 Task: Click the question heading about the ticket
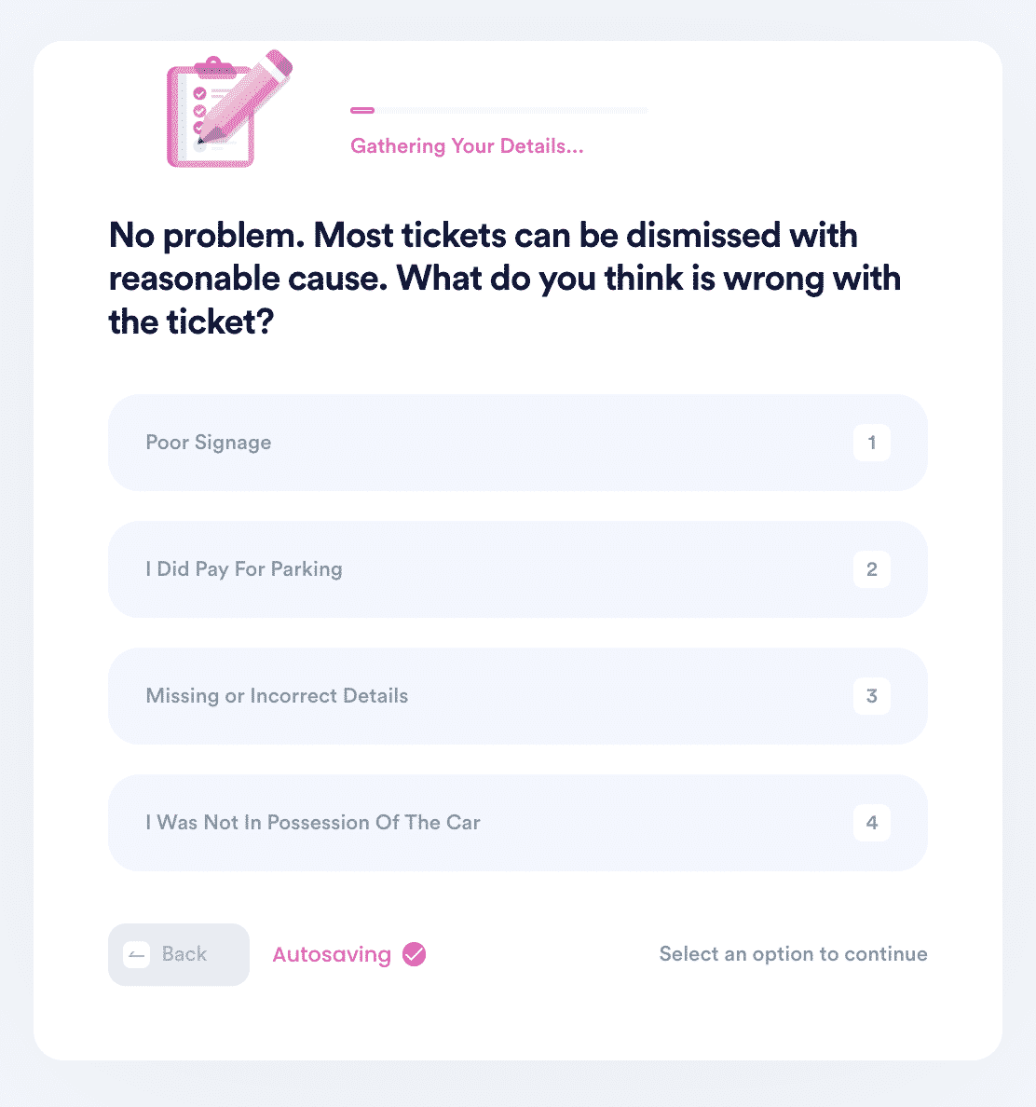click(505, 279)
